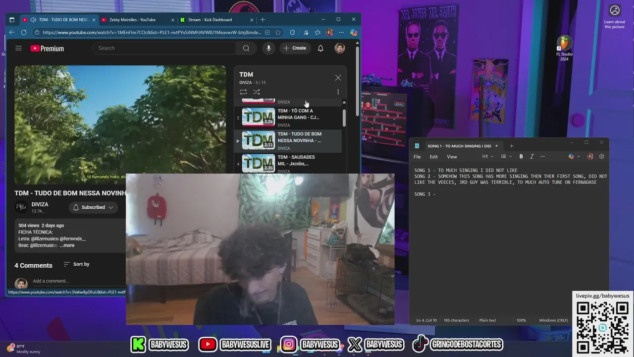Open more formatting options in Notepad

[543, 157]
